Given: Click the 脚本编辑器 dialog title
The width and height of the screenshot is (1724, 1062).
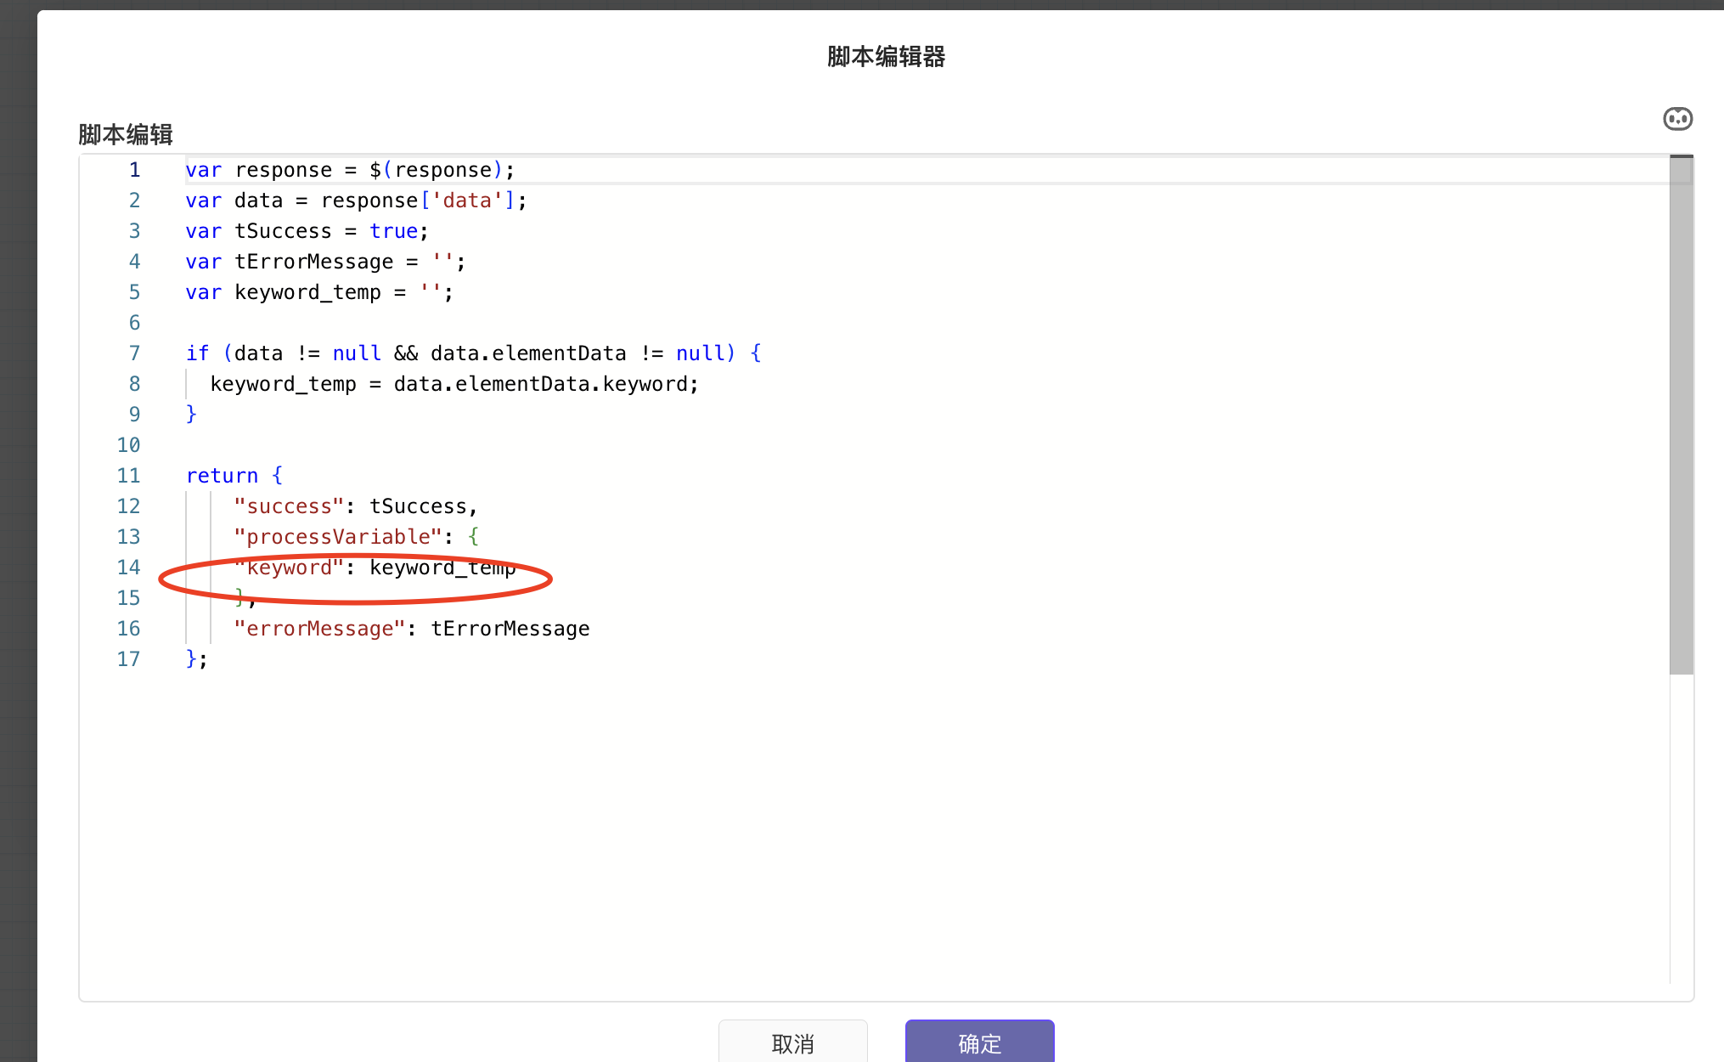Looking at the screenshot, I should 886,57.
